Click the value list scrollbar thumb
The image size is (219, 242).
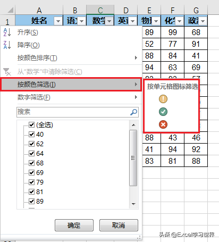click(x=133, y=158)
